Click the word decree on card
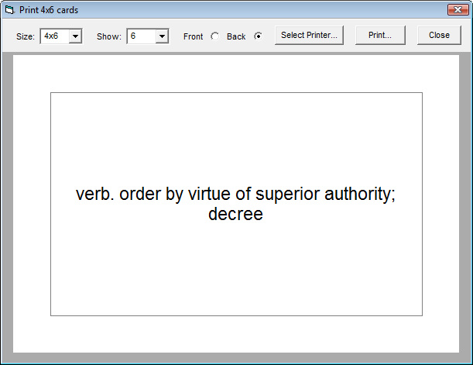The height and width of the screenshot is (365, 473). [x=235, y=214]
